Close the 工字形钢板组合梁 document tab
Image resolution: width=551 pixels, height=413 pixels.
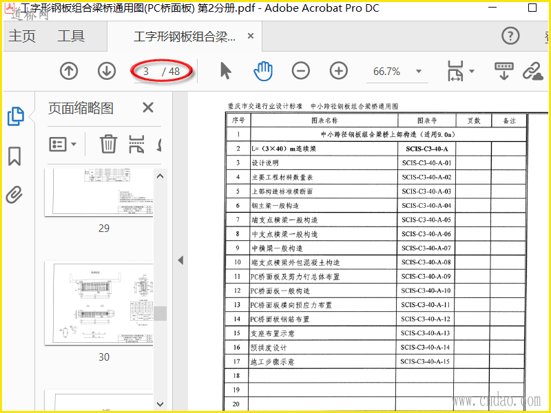251,36
